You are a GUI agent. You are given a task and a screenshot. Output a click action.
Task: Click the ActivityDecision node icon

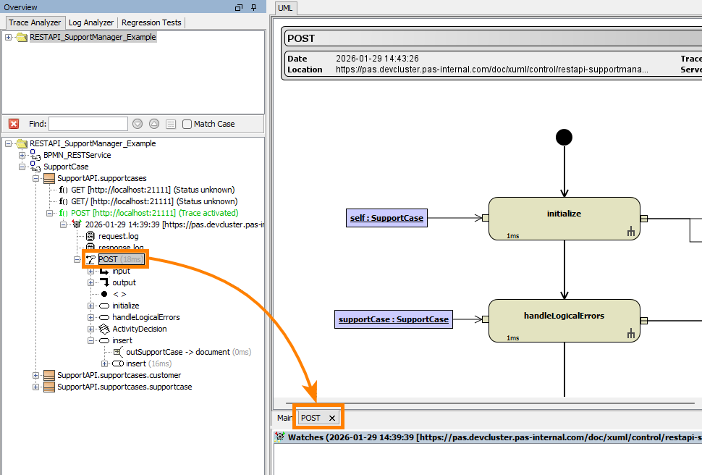[104, 329]
